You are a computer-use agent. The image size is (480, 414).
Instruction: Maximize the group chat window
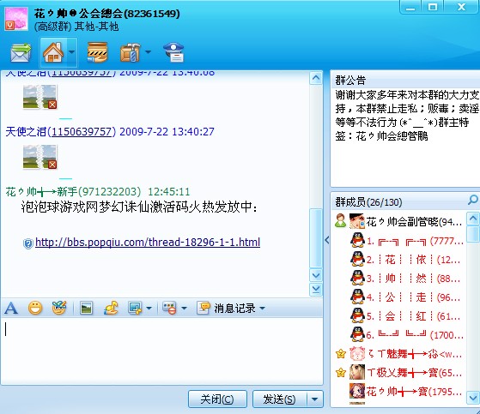tap(433, 8)
